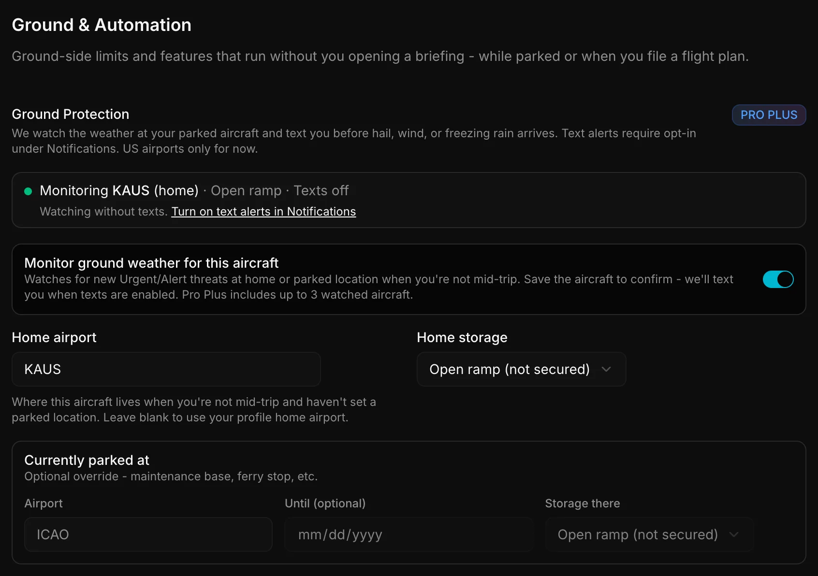Click the Open ramp status text

(x=246, y=190)
